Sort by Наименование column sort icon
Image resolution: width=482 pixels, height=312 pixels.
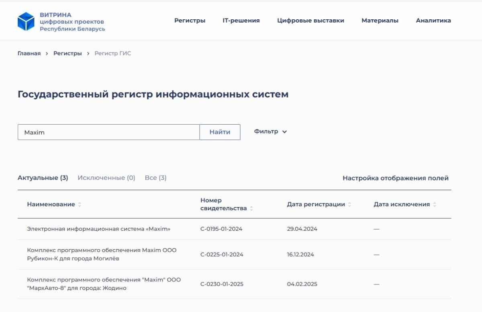(80, 205)
